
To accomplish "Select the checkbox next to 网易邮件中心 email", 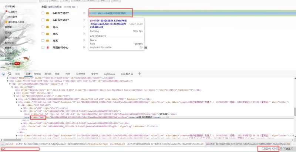I will click(43, 48).
